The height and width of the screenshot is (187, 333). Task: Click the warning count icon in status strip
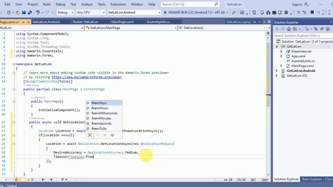pyautogui.click(x=29, y=180)
